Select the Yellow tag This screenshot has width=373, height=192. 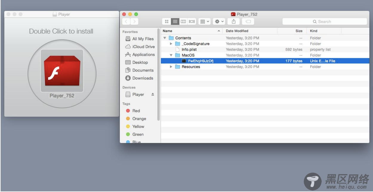pos(135,126)
